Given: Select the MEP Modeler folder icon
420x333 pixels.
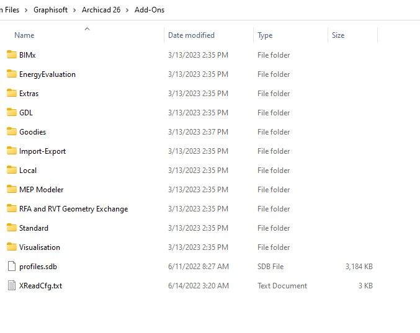Looking at the screenshot, I should click(x=11, y=189).
